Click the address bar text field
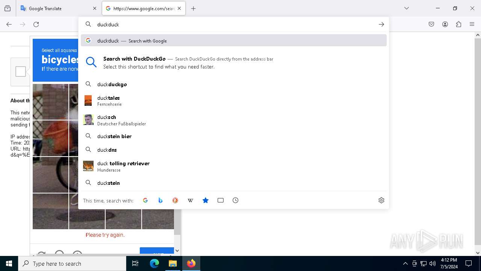Viewport: 481px width, 271px height. pos(235,24)
